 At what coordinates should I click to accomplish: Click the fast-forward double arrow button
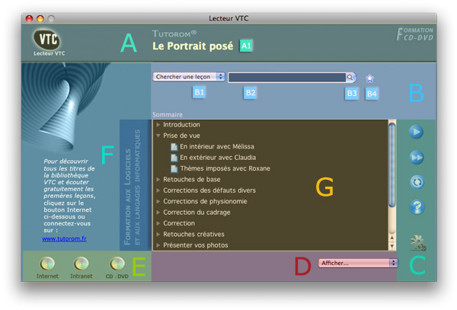417,158
